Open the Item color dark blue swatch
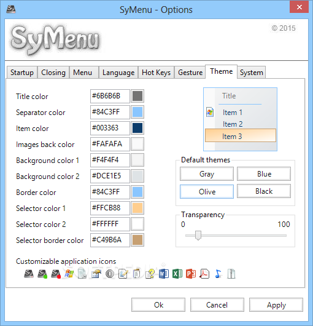 click(x=137, y=128)
